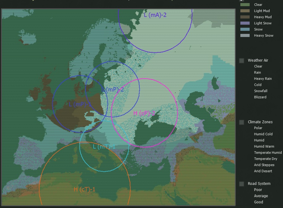Click the Heavy Mud color swatch
This screenshot has width=283, height=208.
[245, 17]
